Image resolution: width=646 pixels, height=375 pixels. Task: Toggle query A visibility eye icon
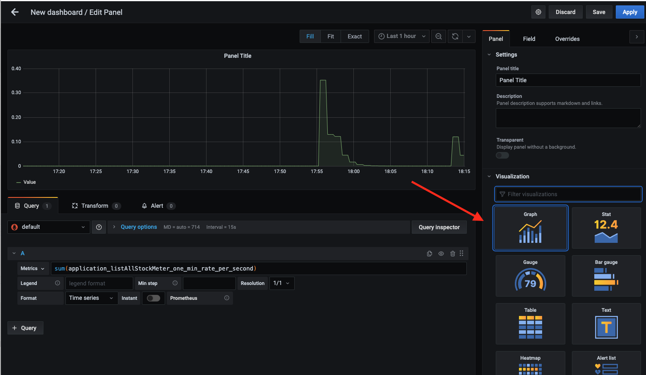(441, 254)
